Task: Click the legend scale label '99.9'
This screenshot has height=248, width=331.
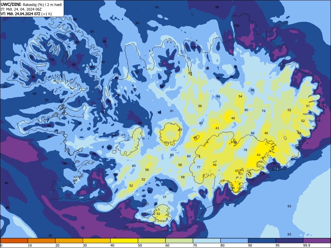Action: click(306, 245)
